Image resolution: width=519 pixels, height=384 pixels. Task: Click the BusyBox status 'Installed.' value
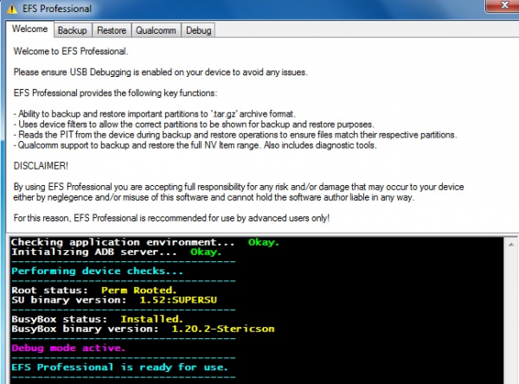[x=151, y=319]
